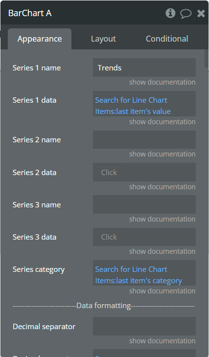Show documentation for Decimal separator
The width and height of the screenshot is (209, 357).
(163, 341)
